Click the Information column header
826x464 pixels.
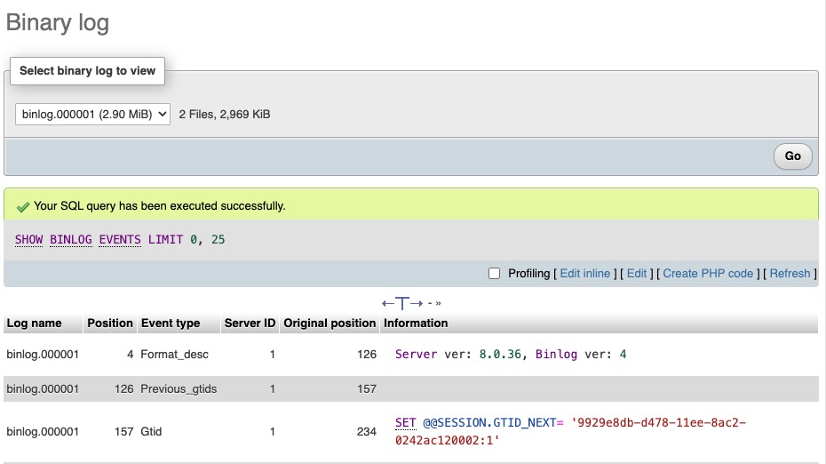pos(416,324)
